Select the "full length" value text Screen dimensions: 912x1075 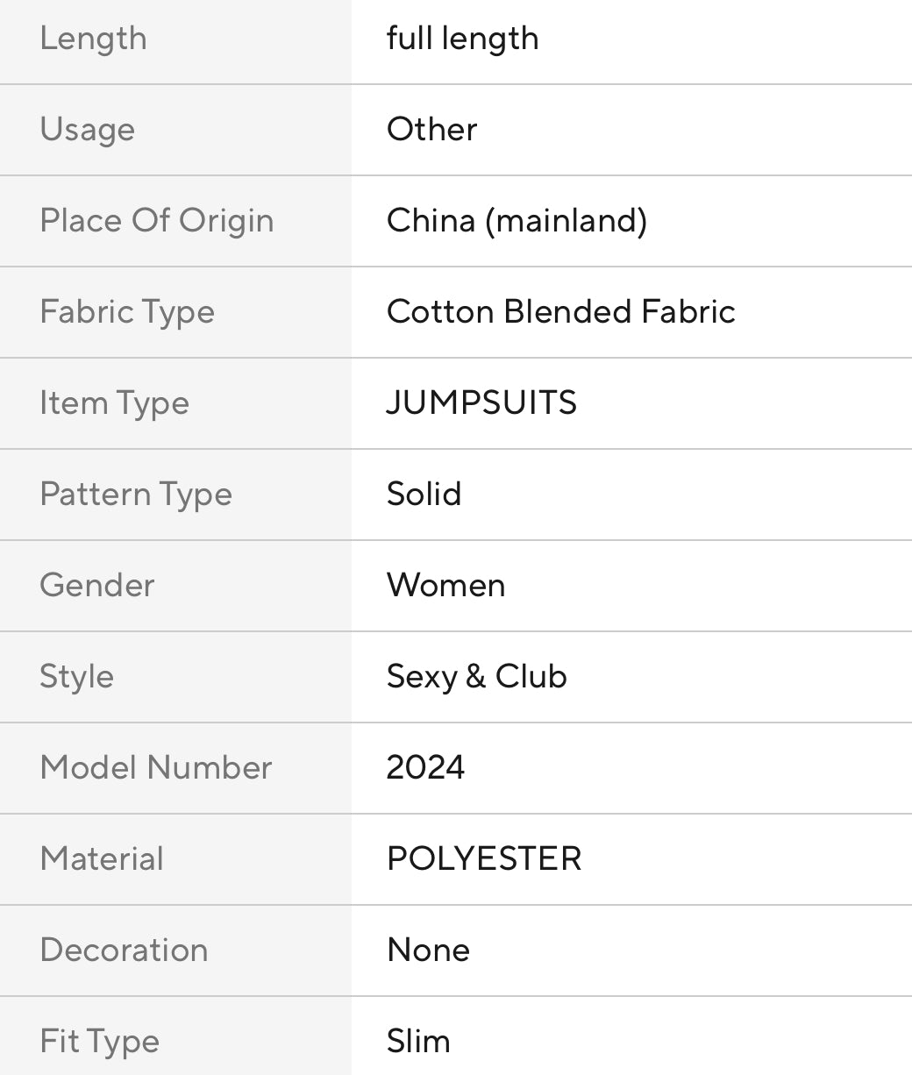click(462, 39)
